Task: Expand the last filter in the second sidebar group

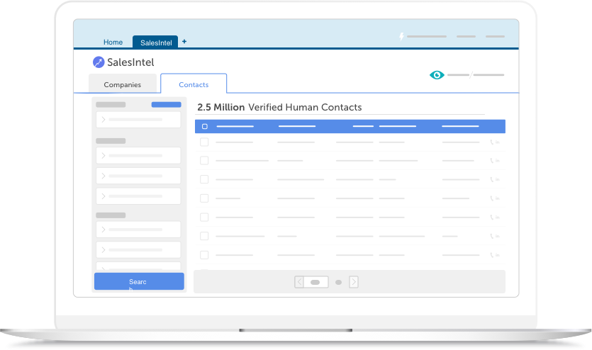Action: 138,196
